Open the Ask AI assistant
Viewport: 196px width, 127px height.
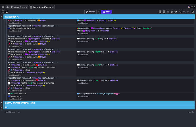pos(192,7)
